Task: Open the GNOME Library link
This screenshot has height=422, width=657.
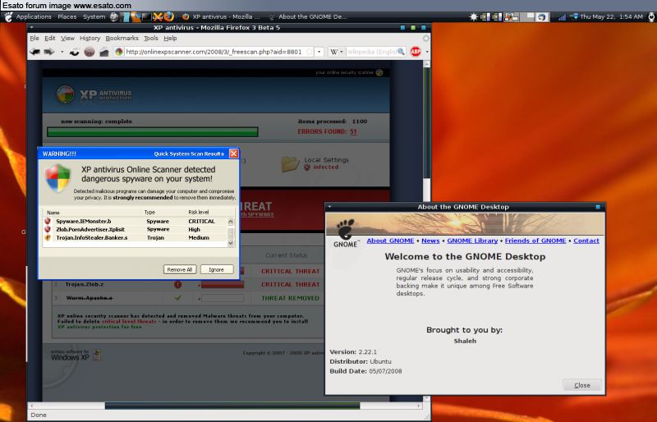Action: 472,241
